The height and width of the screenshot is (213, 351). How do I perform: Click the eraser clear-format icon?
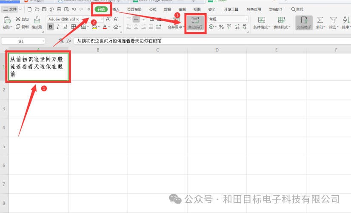coord(115,27)
